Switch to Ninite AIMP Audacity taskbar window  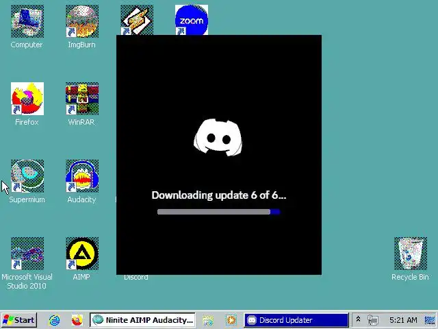coord(142,320)
